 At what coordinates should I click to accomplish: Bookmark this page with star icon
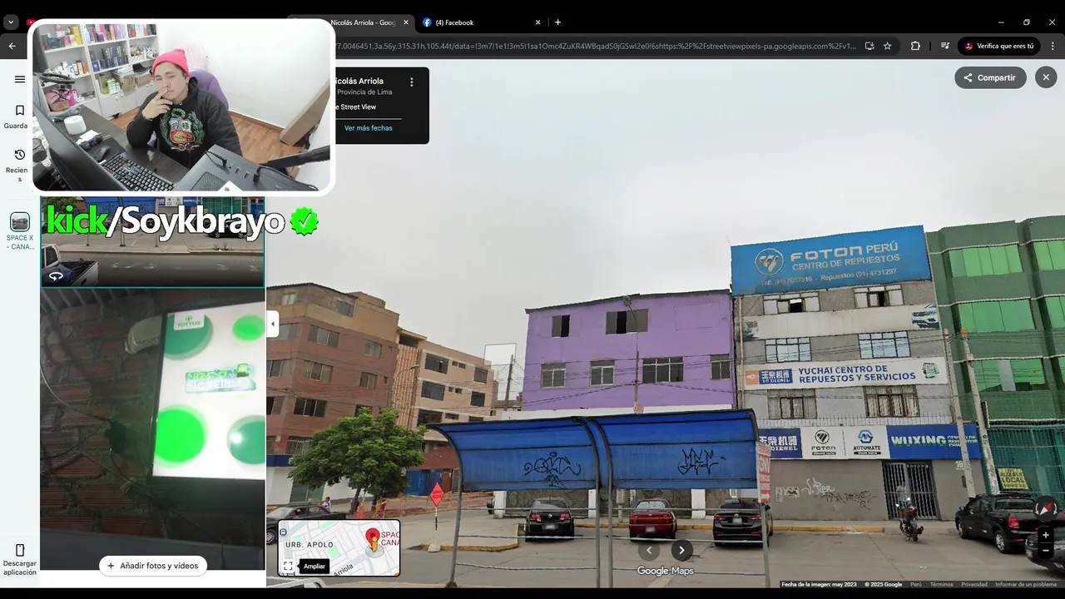pyautogui.click(x=887, y=46)
